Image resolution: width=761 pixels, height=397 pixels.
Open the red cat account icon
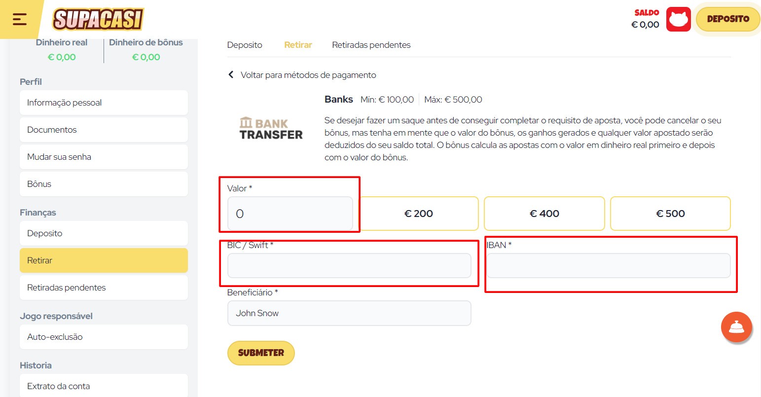coord(679,19)
